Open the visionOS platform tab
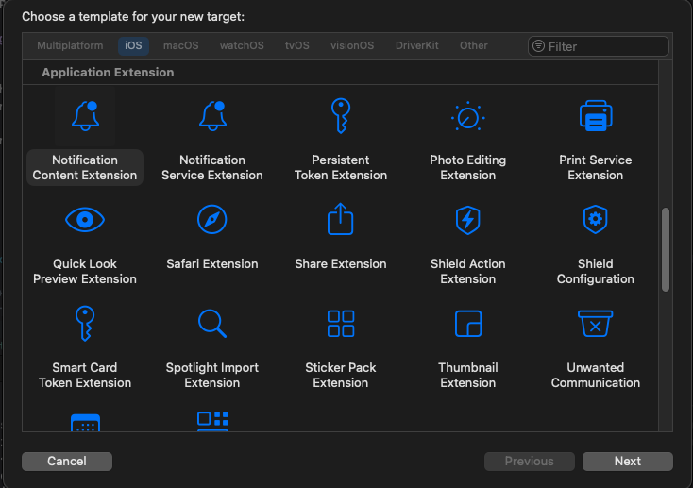 coord(352,45)
